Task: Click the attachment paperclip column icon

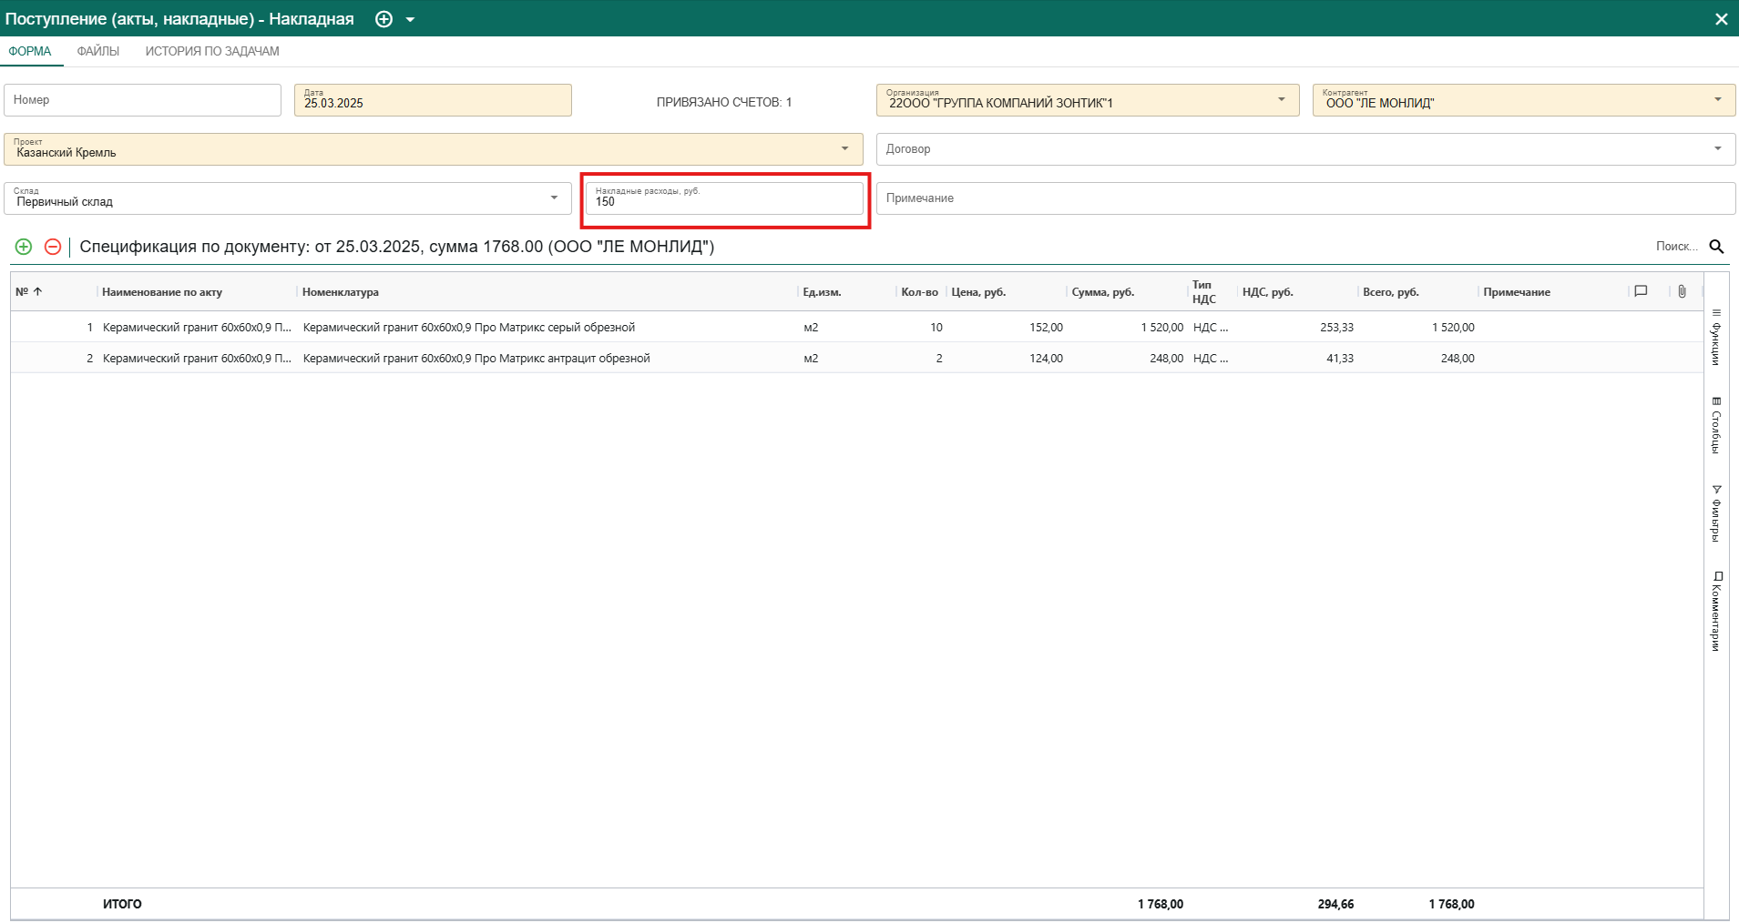Action: (x=1682, y=291)
